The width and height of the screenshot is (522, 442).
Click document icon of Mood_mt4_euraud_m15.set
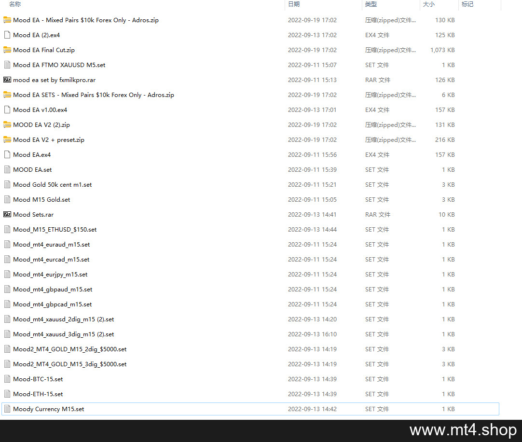pos(7,245)
